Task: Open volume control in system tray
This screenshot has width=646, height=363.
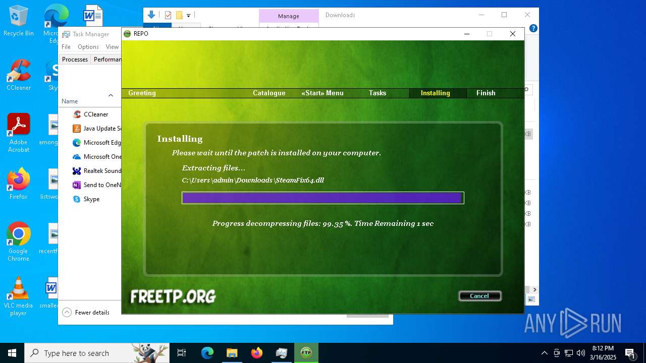Action: pos(580,353)
